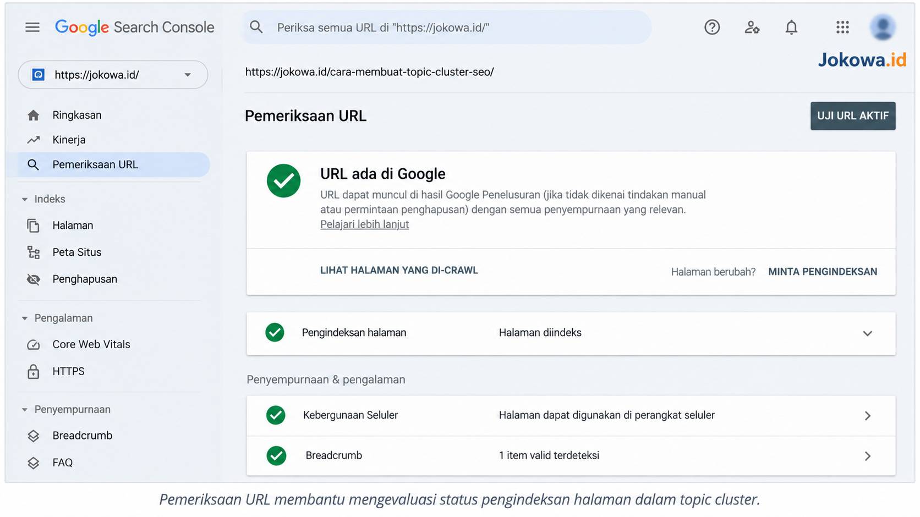
Task: Click the Halaman diindeks status text
Action: pos(540,333)
